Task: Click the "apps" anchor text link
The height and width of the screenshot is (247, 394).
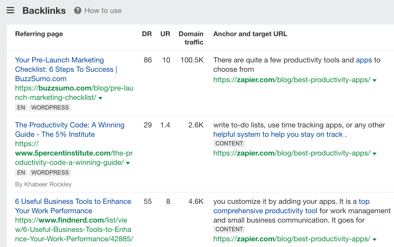Action: tap(364, 60)
